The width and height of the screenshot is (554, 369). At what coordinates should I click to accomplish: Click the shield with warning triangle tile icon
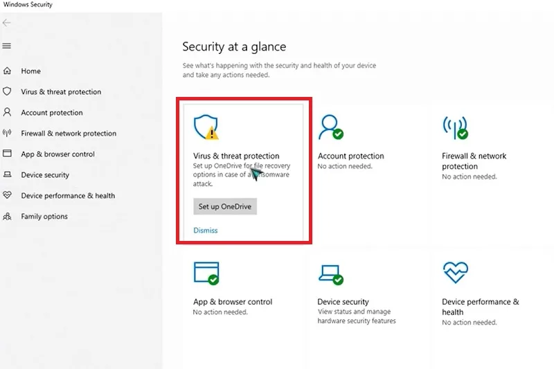pyautogui.click(x=206, y=127)
